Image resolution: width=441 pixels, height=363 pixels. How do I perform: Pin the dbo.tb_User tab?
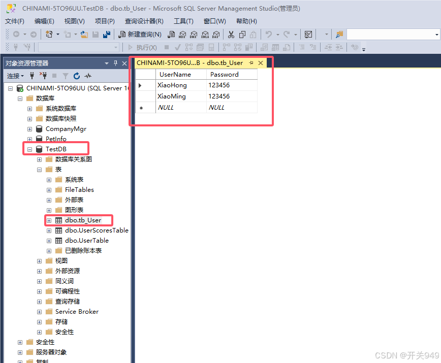point(251,63)
